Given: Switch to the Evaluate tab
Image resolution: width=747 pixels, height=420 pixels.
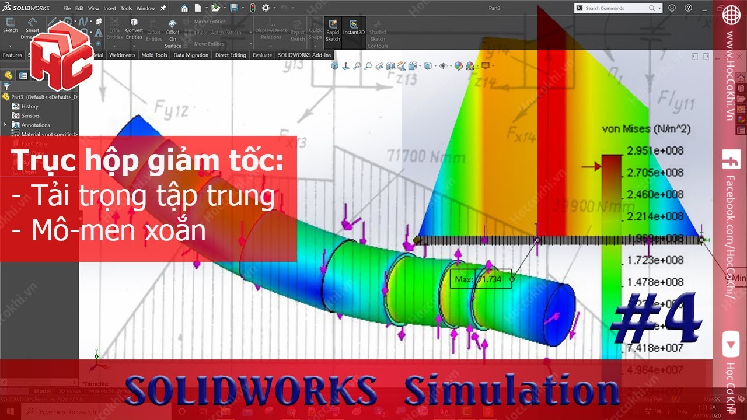Looking at the screenshot, I should point(262,55).
